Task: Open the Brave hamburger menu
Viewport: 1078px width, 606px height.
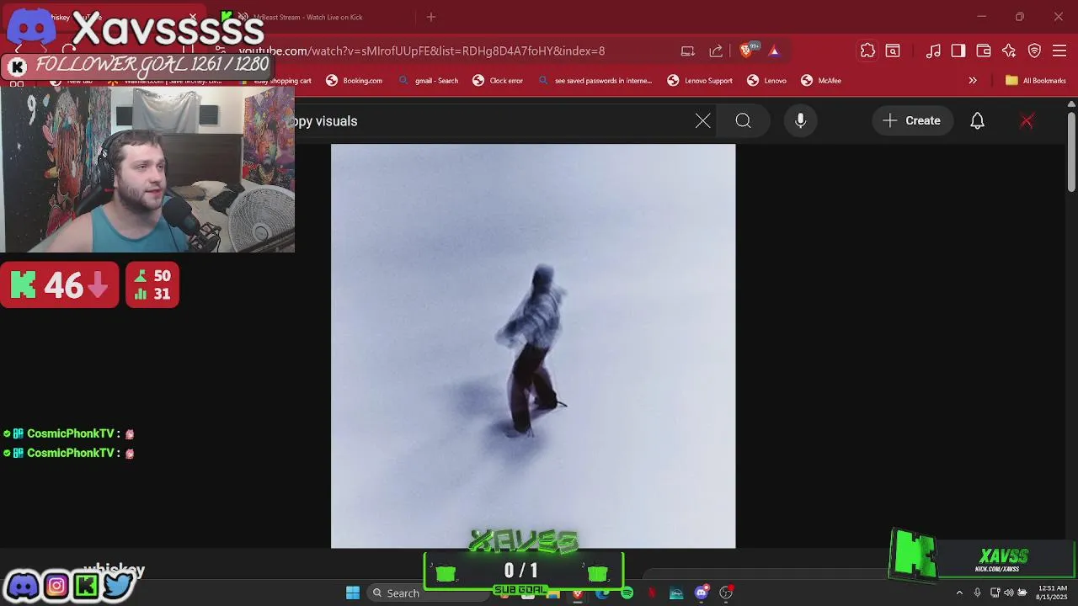Action: [1060, 51]
